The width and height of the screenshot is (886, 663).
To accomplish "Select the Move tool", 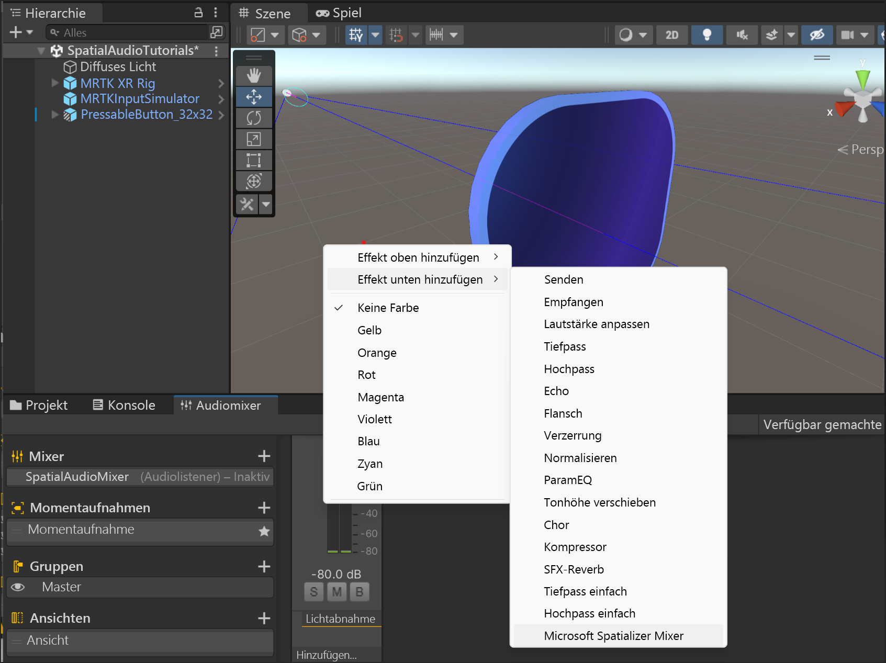I will 254,97.
